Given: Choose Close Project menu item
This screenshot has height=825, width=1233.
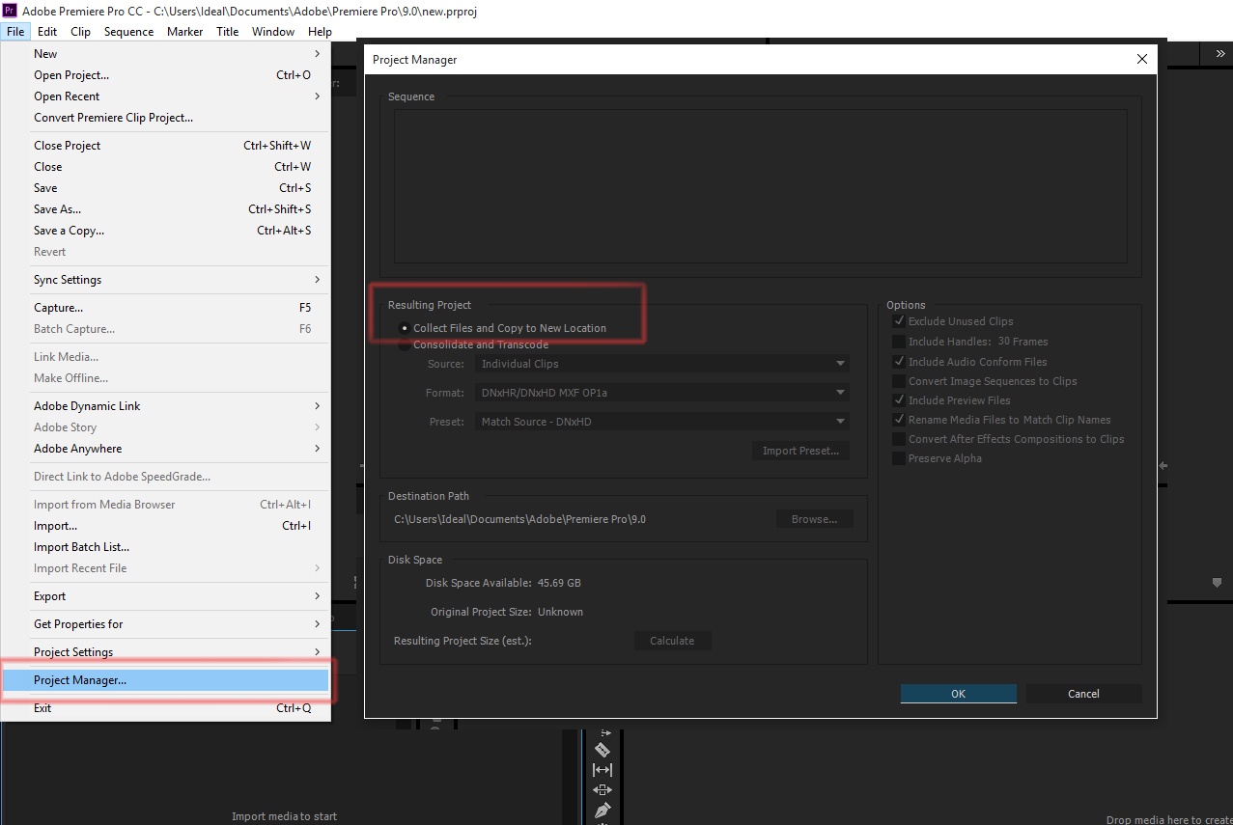Looking at the screenshot, I should pos(166,146).
